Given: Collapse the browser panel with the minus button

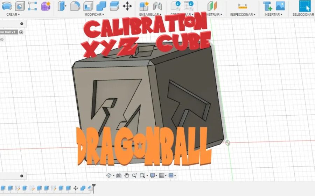Looking at the screenshot, I should click(x=22, y=24).
